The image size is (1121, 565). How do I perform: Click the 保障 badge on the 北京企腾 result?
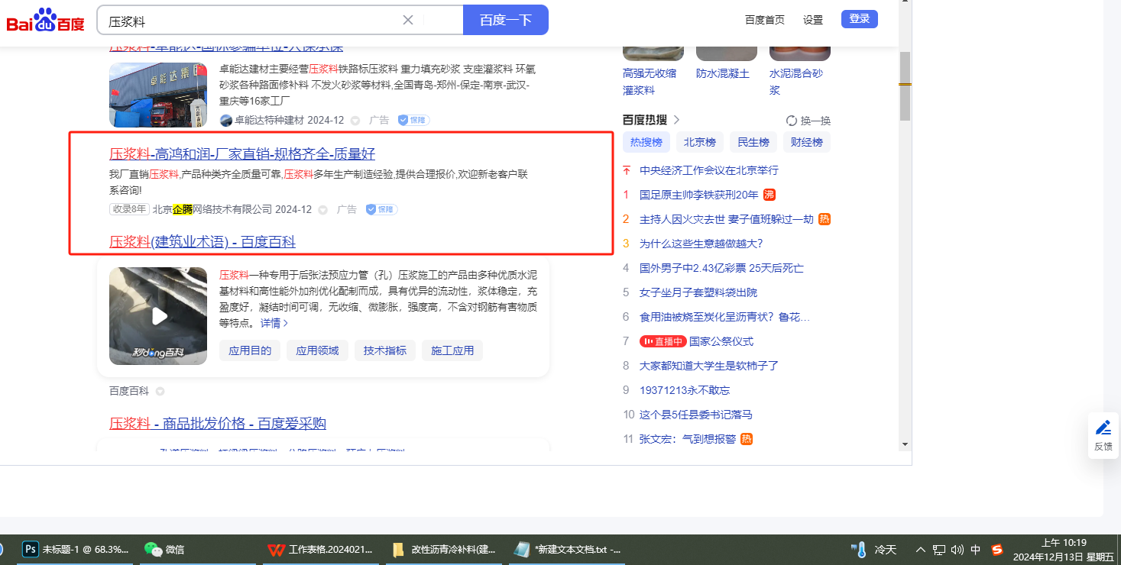coord(381,209)
